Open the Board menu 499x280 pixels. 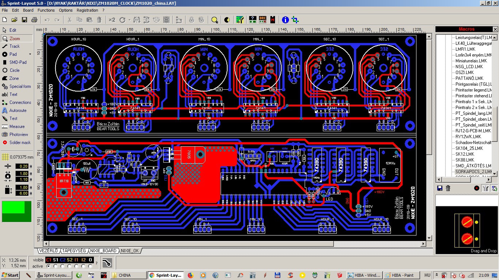point(28,10)
